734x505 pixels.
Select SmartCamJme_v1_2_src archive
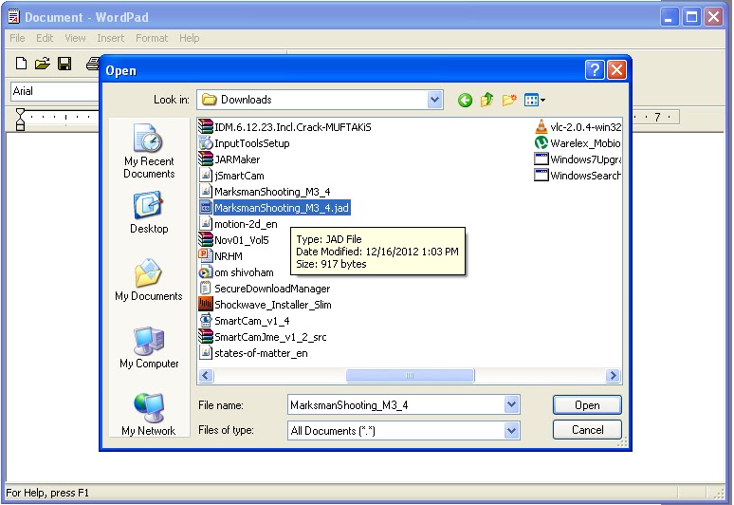[263, 337]
